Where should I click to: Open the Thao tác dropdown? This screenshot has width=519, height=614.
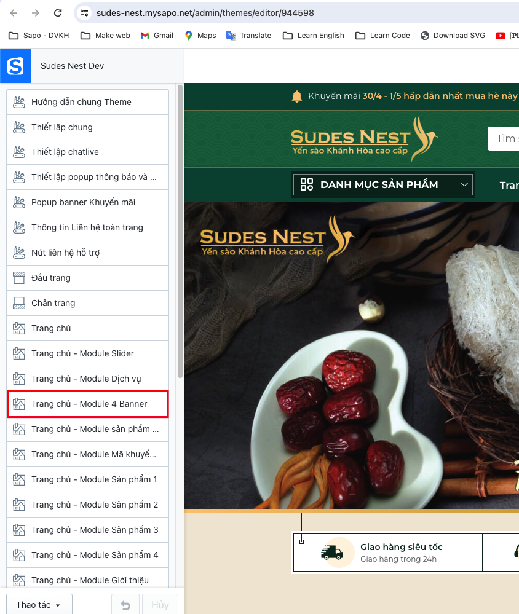pos(39,605)
